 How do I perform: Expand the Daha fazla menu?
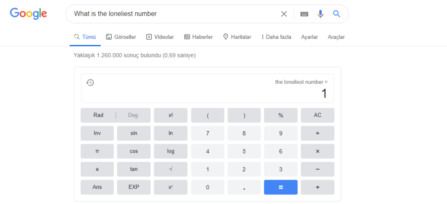[276, 37]
